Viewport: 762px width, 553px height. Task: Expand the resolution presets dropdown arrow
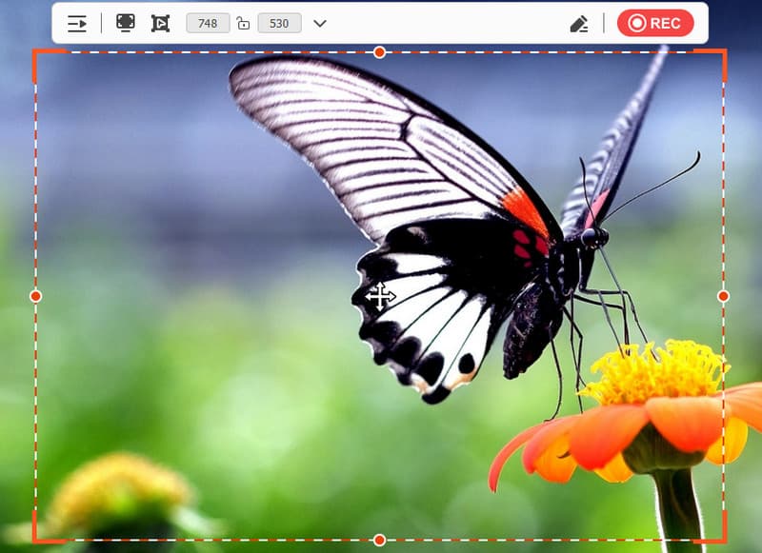320,24
